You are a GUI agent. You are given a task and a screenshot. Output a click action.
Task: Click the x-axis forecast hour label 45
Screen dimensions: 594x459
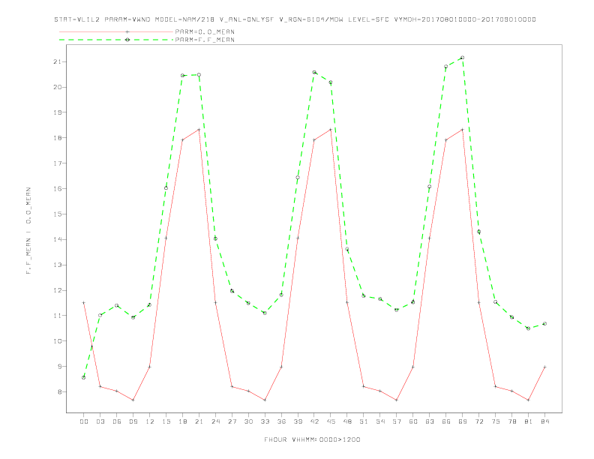331,421
